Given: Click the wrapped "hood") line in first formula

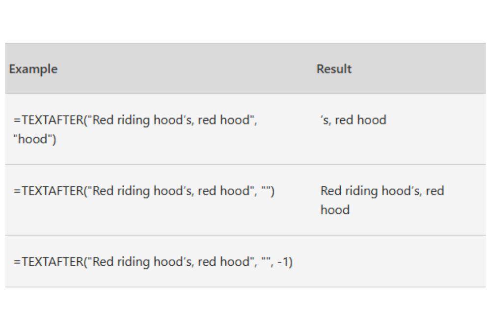Looking at the screenshot, I should coord(35,139).
